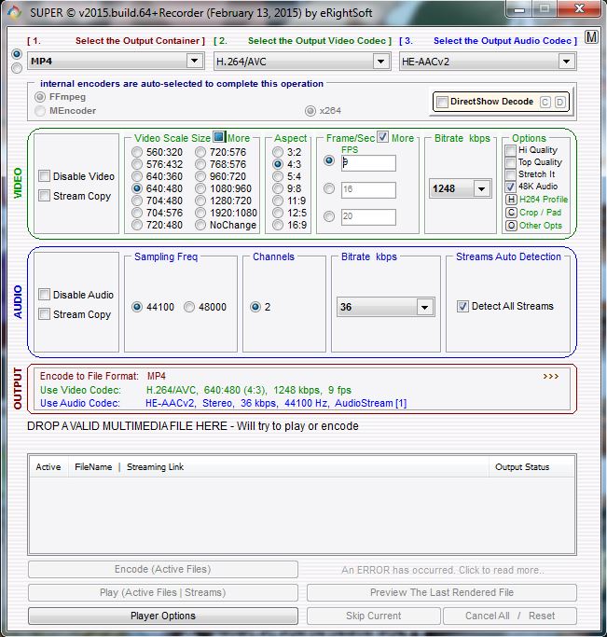Click the D icon beside DirectShow Decode
Viewport: 607px width, 637px height.
click(x=559, y=102)
